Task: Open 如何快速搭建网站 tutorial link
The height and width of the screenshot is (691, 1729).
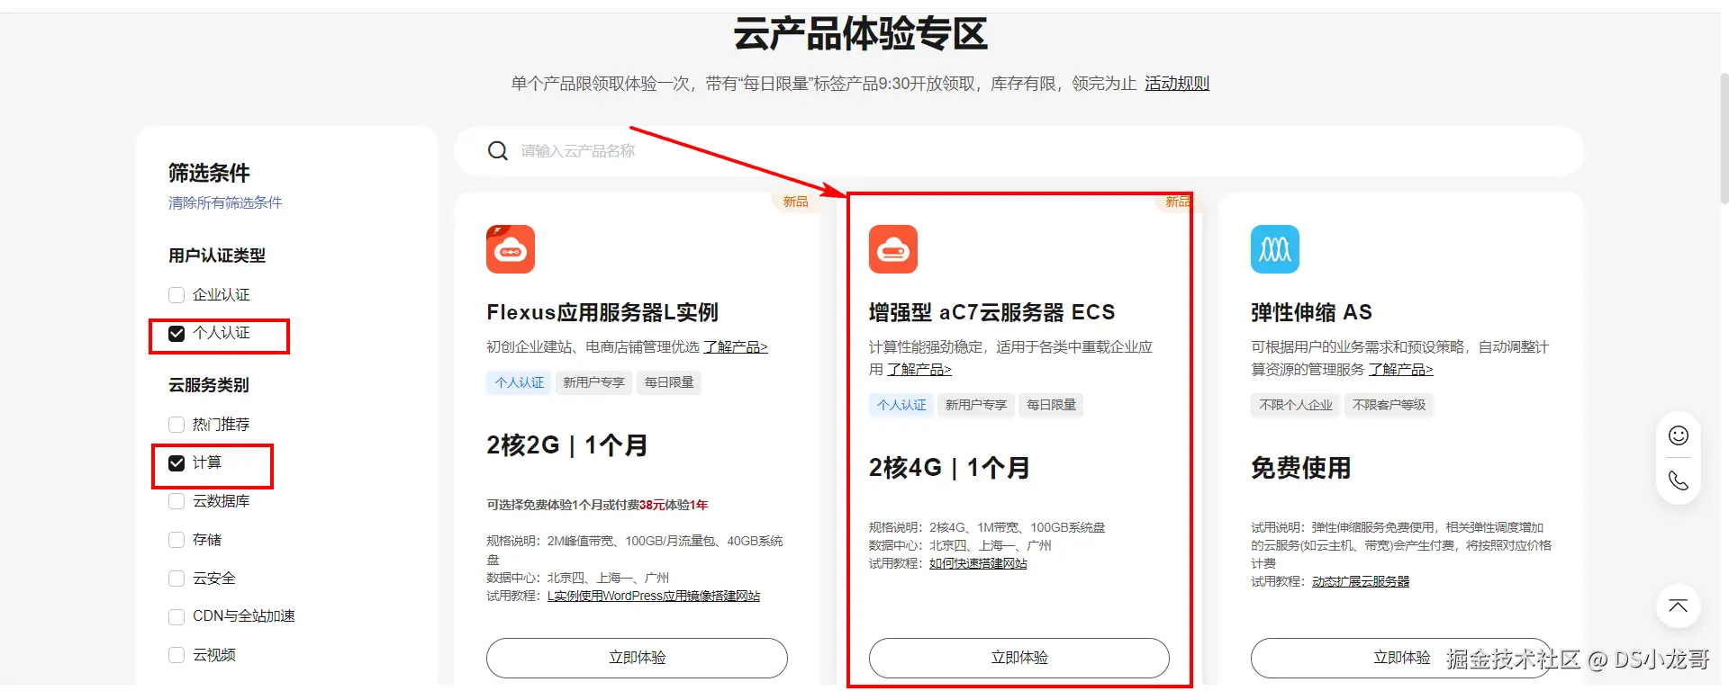Action: click(978, 564)
